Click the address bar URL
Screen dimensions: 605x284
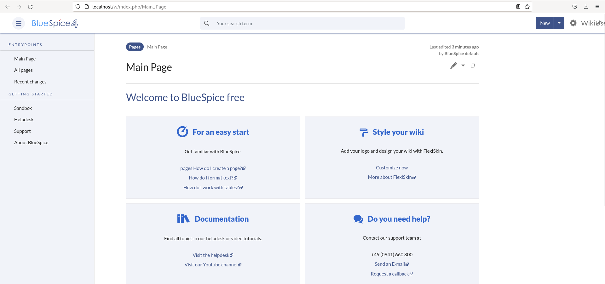click(x=129, y=7)
